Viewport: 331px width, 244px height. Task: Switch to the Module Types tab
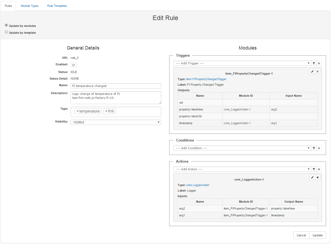(x=30, y=6)
